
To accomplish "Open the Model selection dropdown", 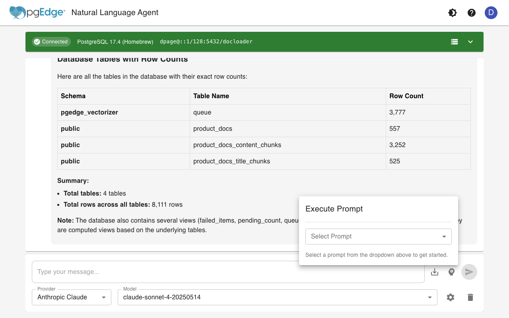I will 277,297.
